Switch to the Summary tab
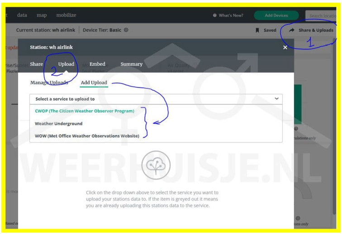The height and width of the screenshot is (234, 342). tap(132, 64)
